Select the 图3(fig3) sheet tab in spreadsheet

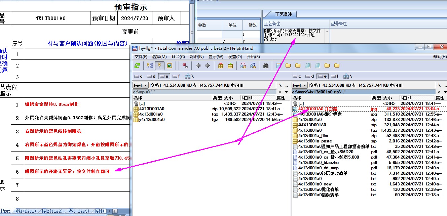coord(79,211)
